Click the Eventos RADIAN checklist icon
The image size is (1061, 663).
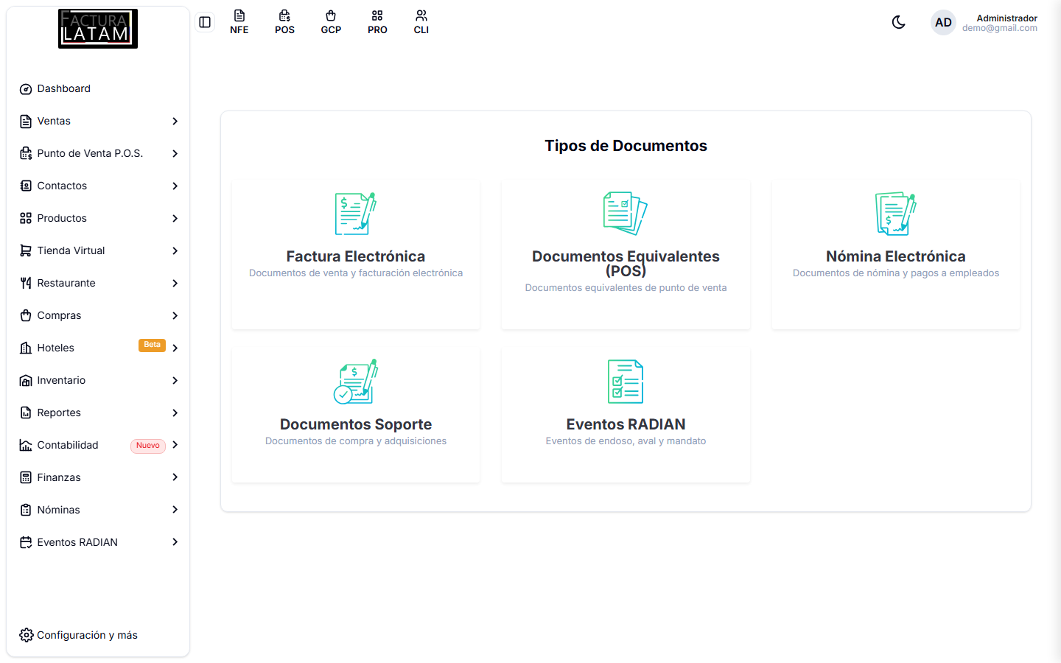click(626, 382)
